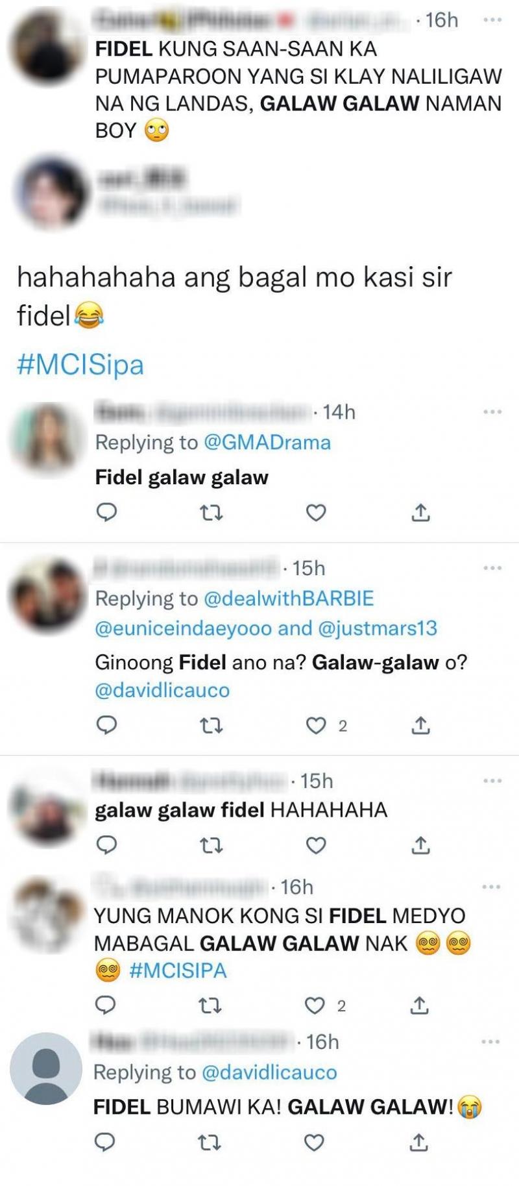Share the 'Ginoong Fidel ano na?' tweet
The width and height of the screenshot is (519, 1186).
tap(420, 725)
